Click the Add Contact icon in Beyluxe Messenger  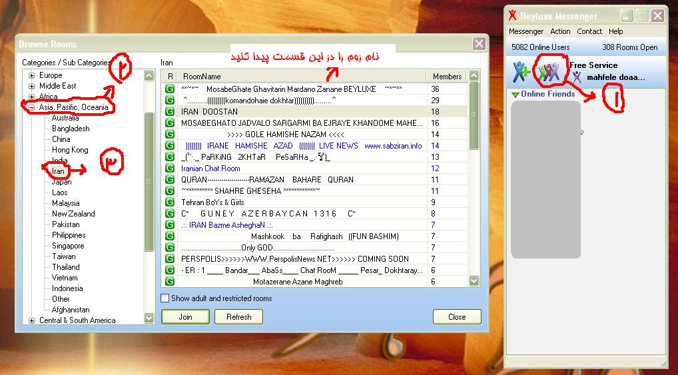point(521,72)
